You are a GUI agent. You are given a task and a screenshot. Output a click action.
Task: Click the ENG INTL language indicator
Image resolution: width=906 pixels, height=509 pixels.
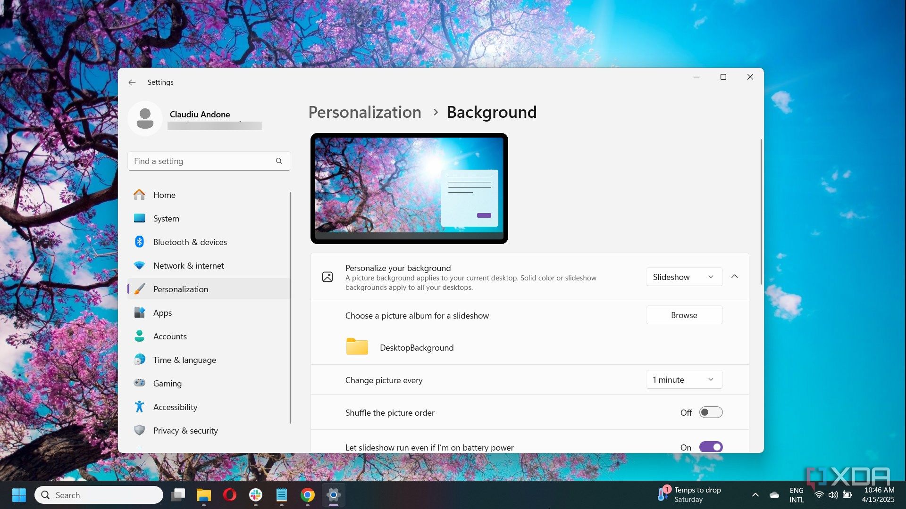pyautogui.click(x=797, y=495)
